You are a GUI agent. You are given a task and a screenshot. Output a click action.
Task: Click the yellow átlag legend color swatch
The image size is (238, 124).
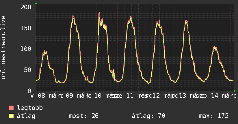tap(12, 116)
